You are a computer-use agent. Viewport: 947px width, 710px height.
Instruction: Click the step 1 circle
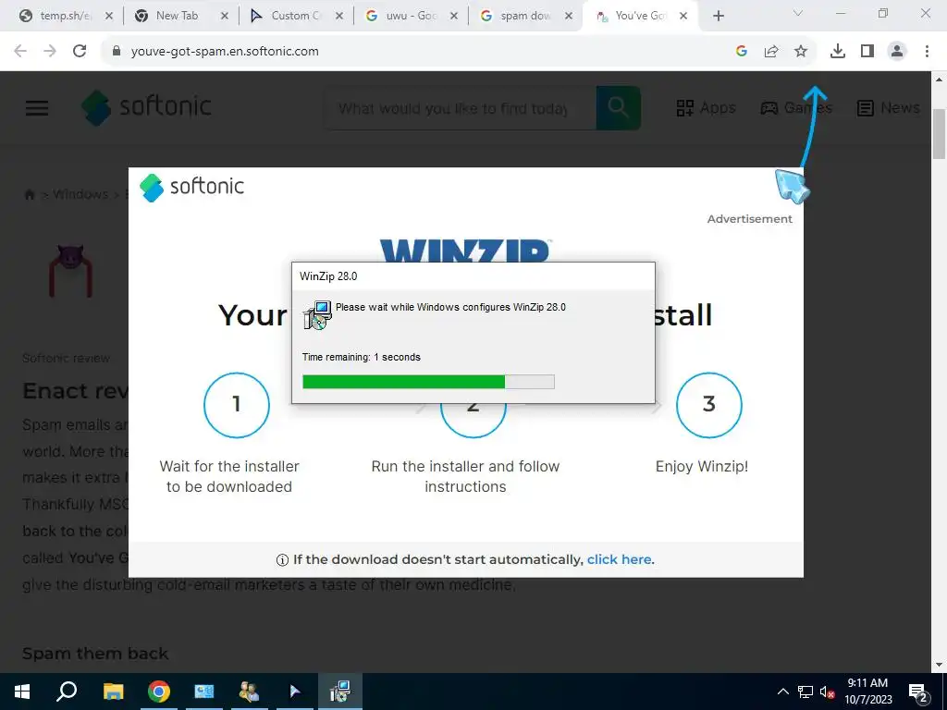pyautogui.click(x=236, y=405)
